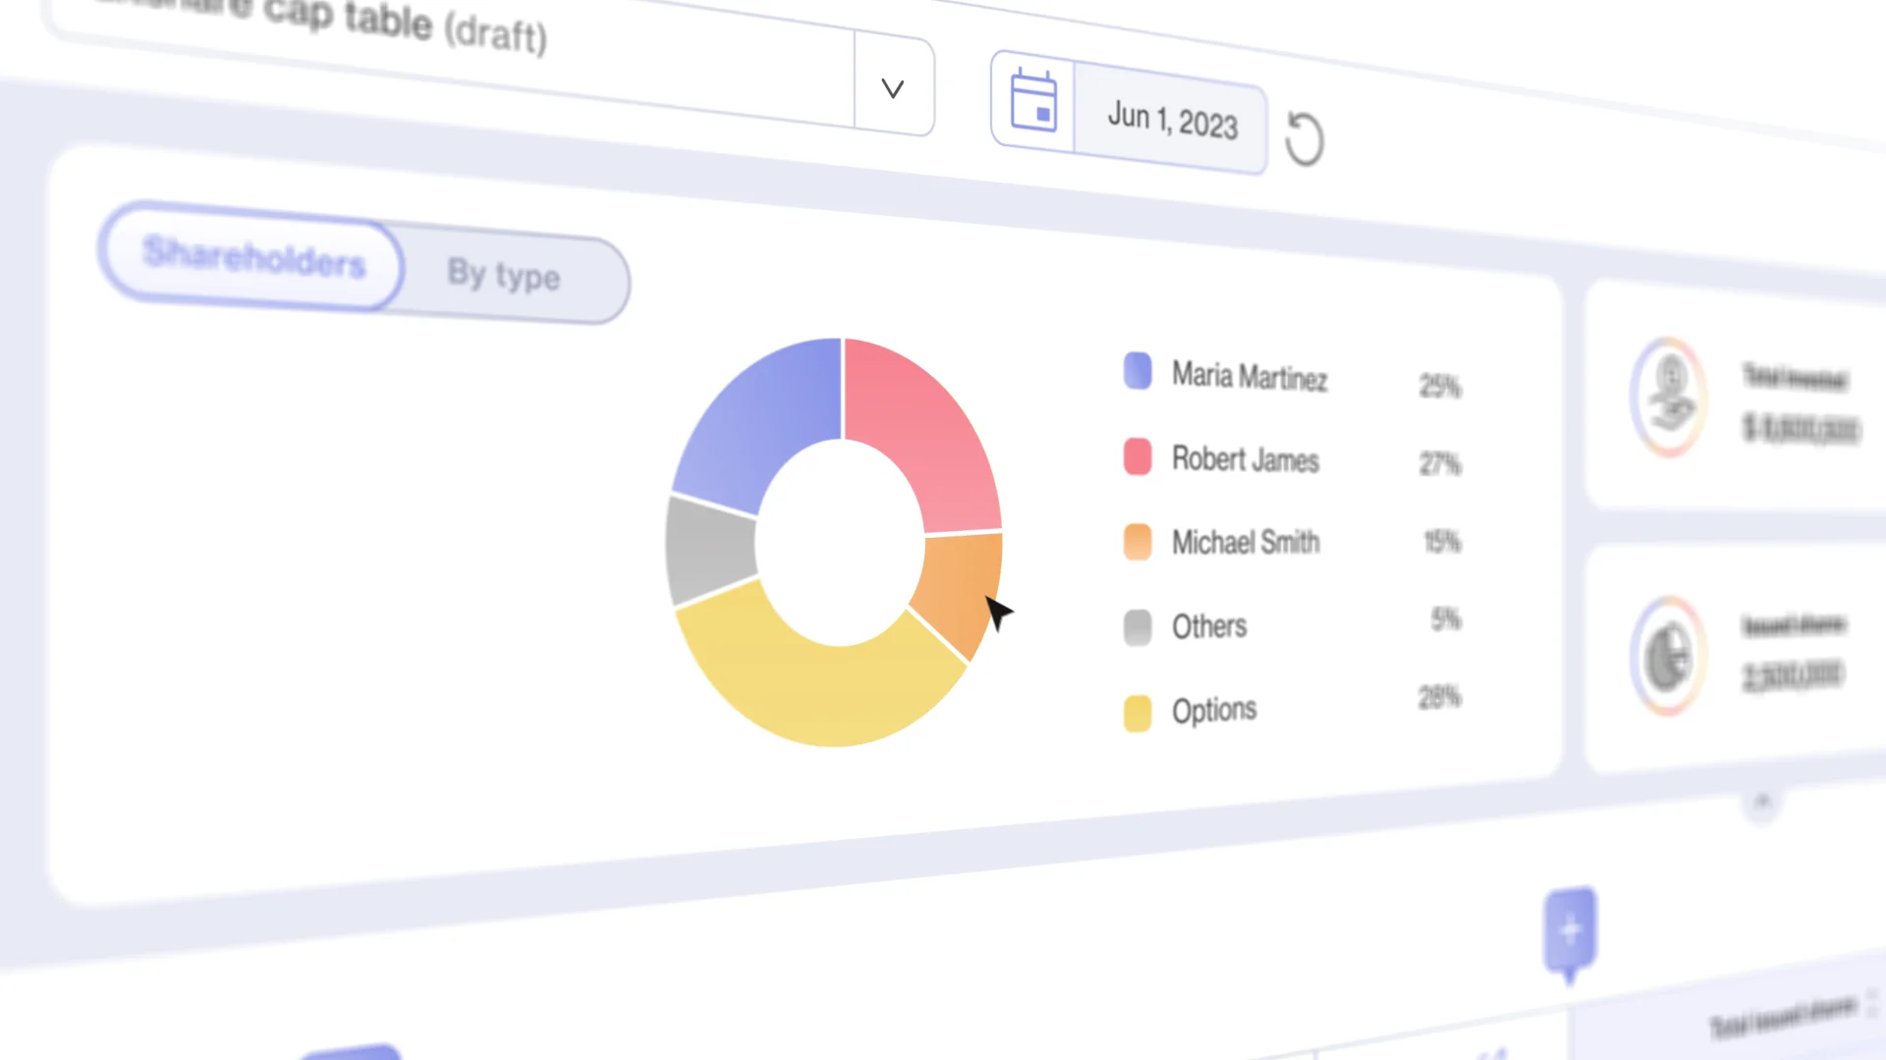Click the yellow Options legend swatch
Image resolution: width=1886 pixels, height=1060 pixels.
tap(1137, 713)
